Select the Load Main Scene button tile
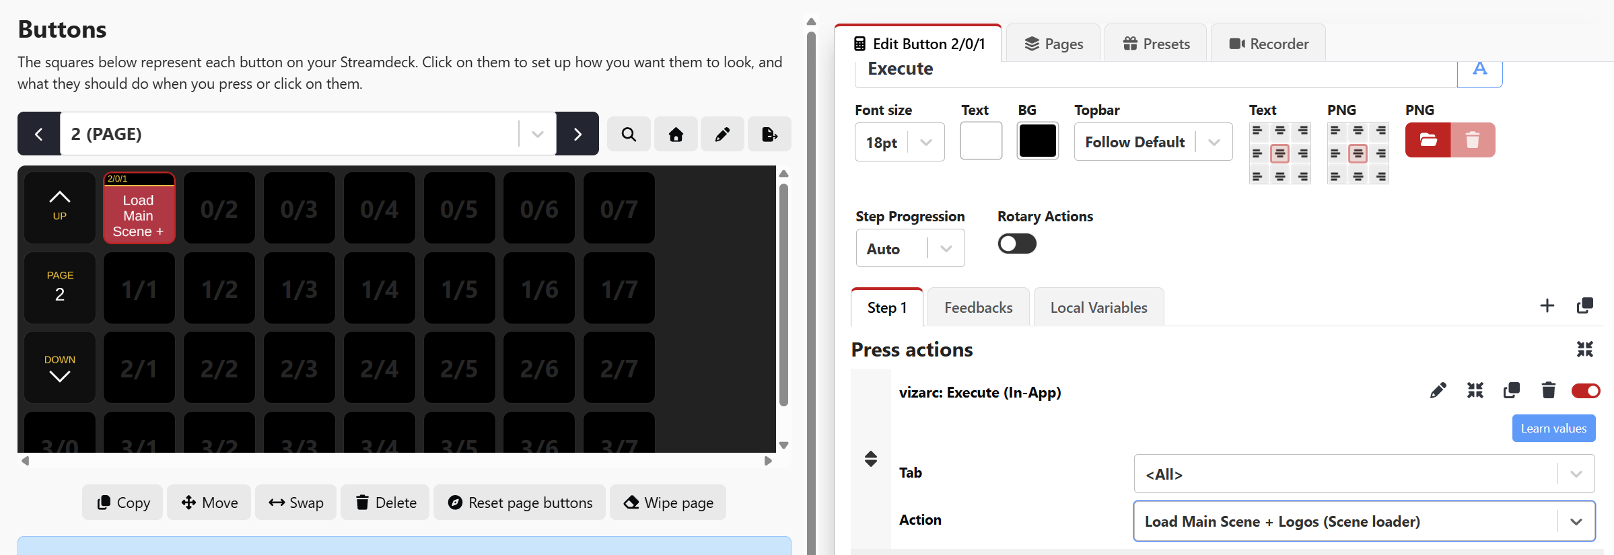The height and width of the screenshot is (555, 1614). coord(139,209)
